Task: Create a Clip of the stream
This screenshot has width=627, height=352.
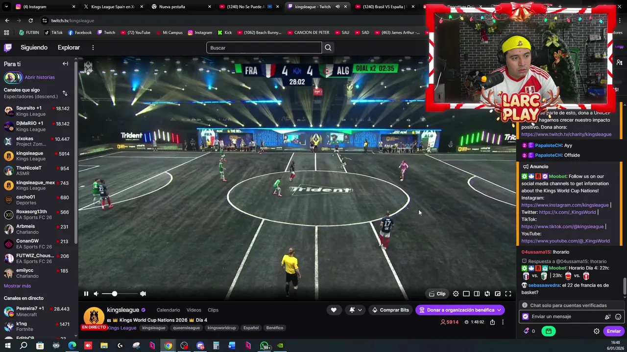Action: pos(437,294)
